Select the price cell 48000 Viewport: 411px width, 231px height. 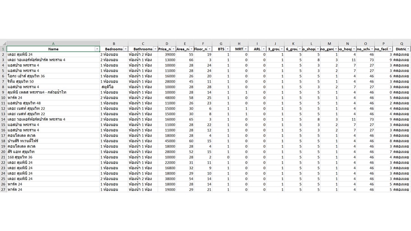coord(167,98)
